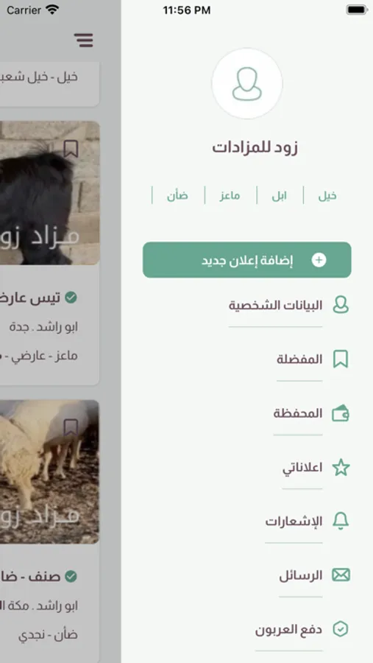Click the bookmark icon beside المفضلة
This screenshot has height=663, width=373.
point(341,359)
